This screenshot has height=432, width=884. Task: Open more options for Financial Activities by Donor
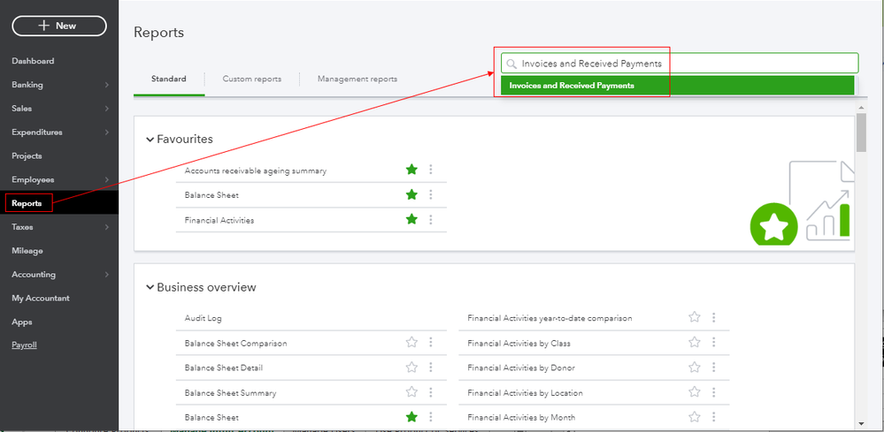point(714,368)
